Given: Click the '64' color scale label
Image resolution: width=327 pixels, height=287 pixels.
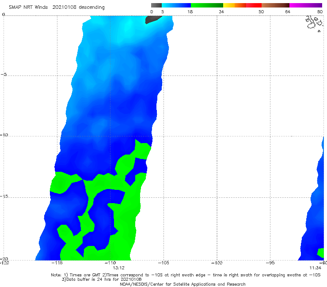Looking at the screenshot, I should pyautogui.click(x=288, y=11).
